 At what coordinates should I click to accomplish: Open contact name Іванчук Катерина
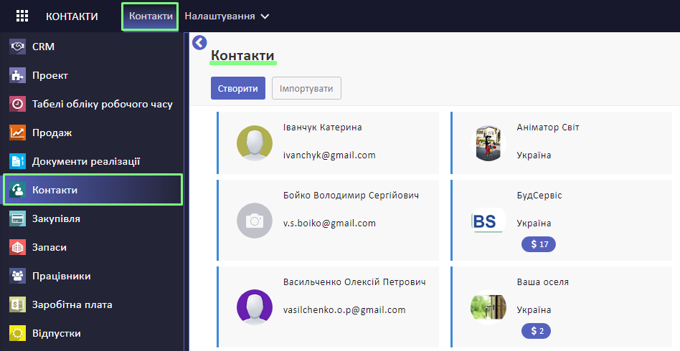[323, 128]
